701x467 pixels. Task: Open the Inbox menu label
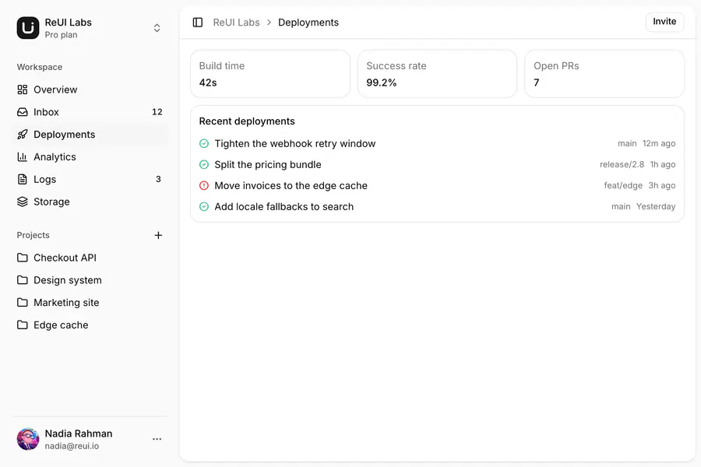(x=46, y=112)
